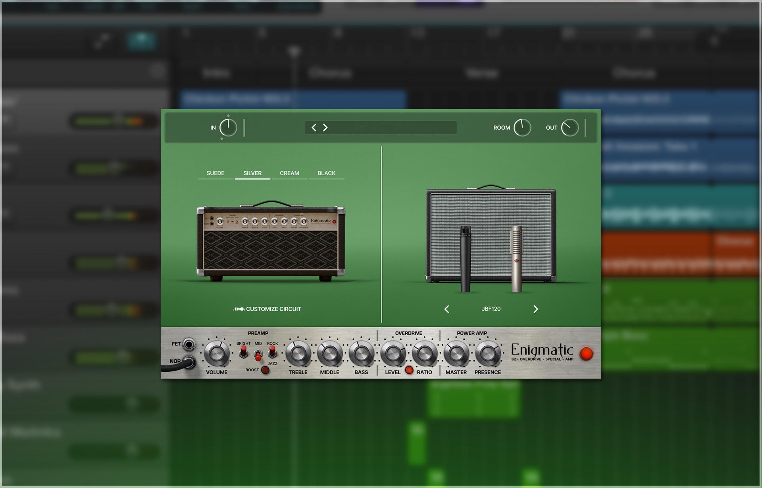
Task: Choose the FET input jack
Action: pos(189,344)
